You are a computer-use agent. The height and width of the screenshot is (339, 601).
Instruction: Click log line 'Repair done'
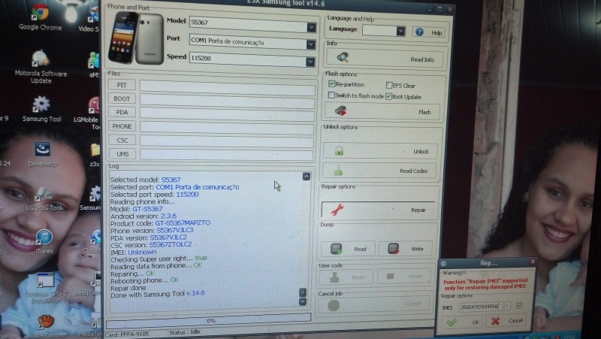tap(128, 288)
